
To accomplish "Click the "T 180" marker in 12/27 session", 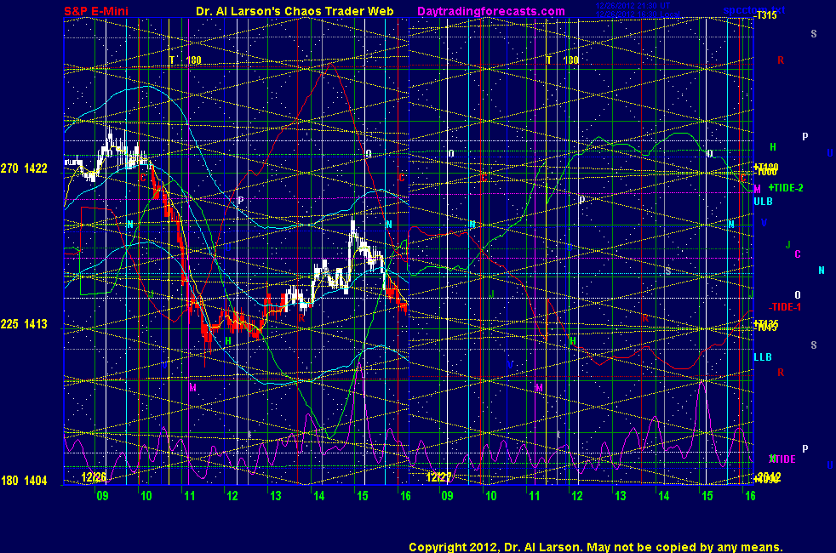I will click(562, 60).
